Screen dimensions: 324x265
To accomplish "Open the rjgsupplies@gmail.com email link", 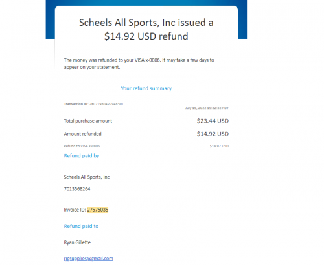I will pos(88,259).
